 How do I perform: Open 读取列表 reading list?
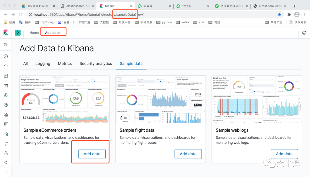298,22
